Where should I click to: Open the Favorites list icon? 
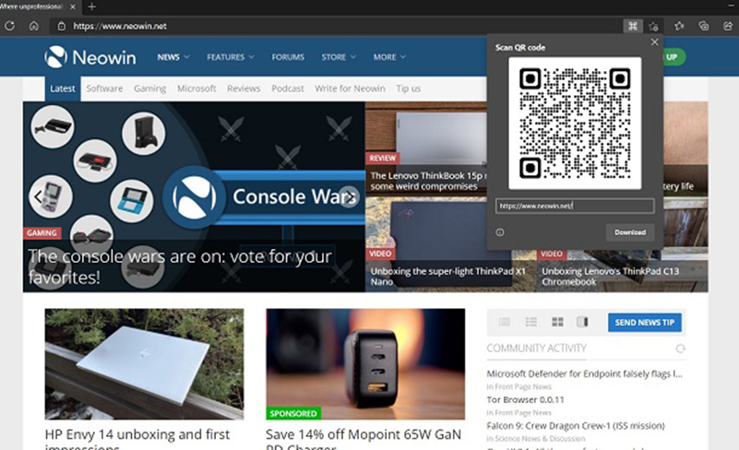point(679,27)
